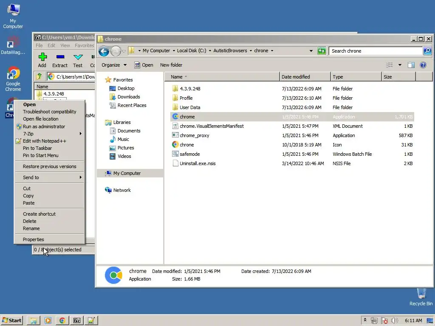Open My Computer desktop icon

tap(13, 16)
